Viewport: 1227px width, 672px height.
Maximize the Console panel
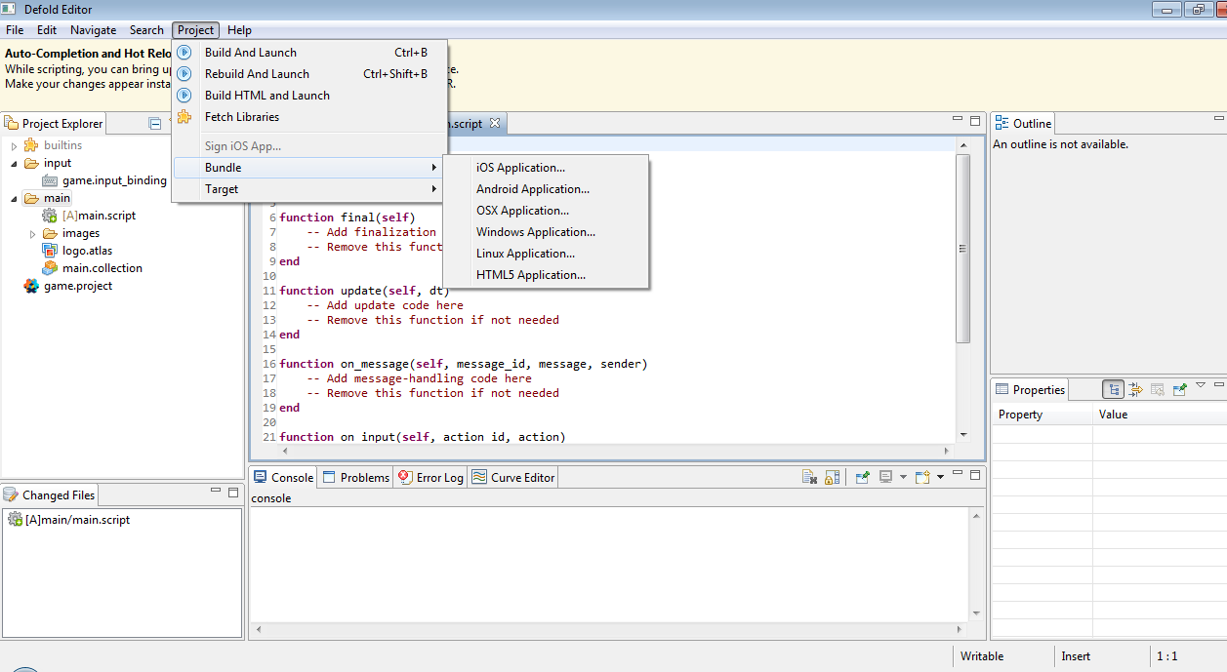[x=974, y=475]
